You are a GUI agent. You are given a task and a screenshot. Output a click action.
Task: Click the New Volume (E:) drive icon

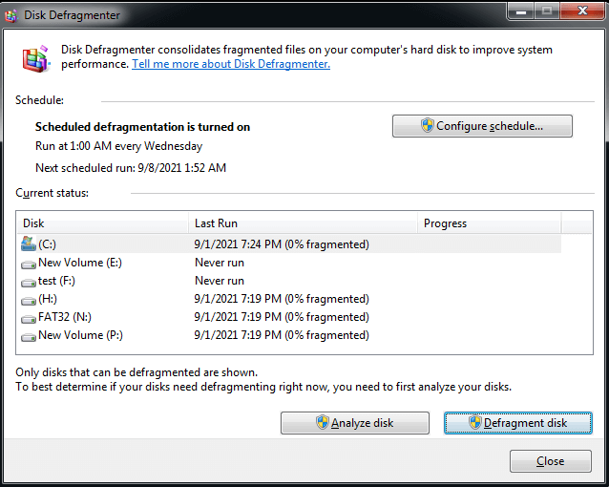pyautogui.click(x=28, y=263)
